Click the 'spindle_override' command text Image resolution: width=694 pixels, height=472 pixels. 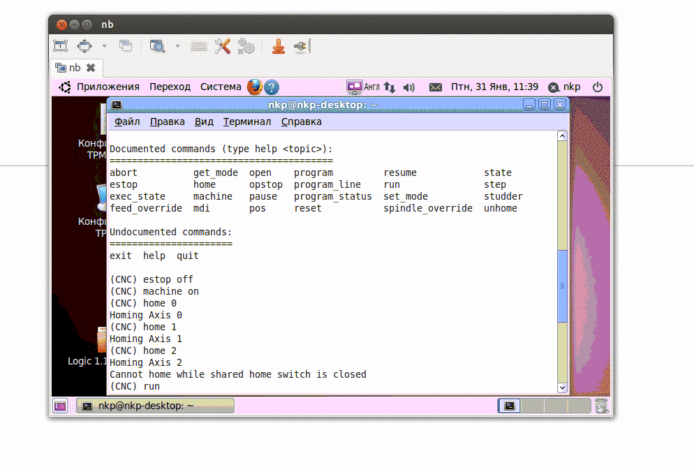click(x=428, y=209)
